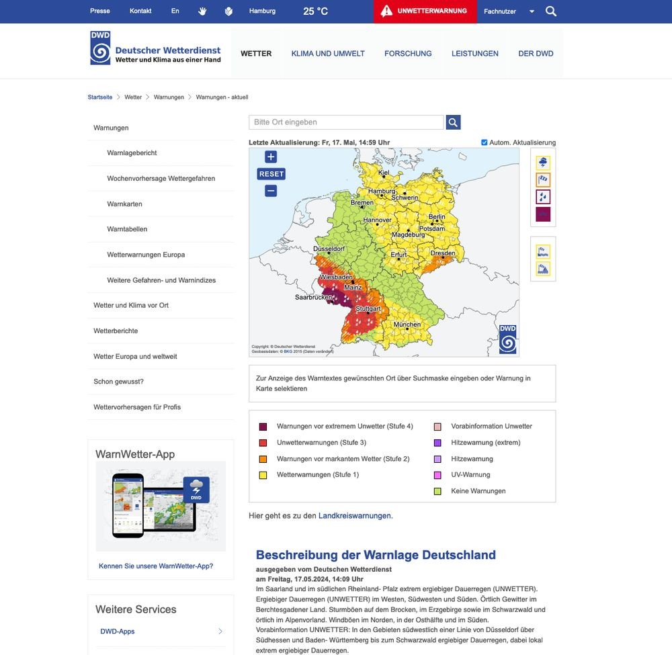The width and height of the screenshot is (672, 655).
Task: Click the sign language hand icon
Action: (202, 11)
